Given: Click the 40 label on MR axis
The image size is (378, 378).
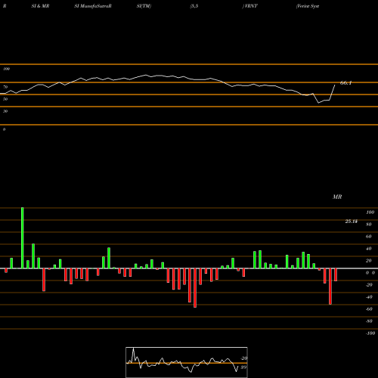Looking at the screenshot, I should point(369,249).
